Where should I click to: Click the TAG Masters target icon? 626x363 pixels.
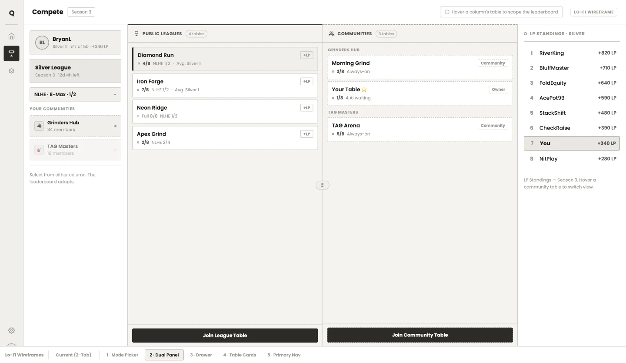click(39, 150)
